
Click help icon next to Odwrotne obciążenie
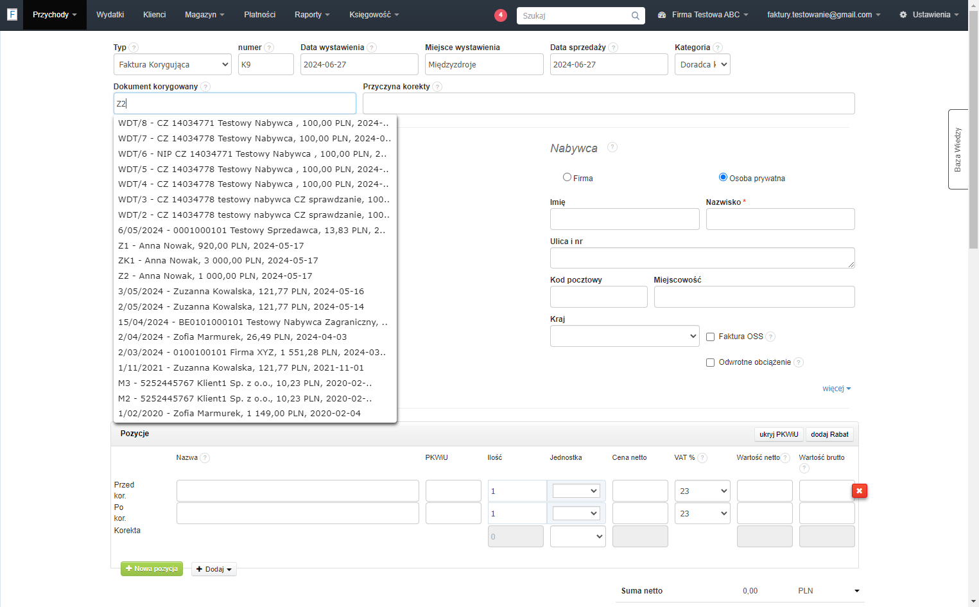pyautogui.click(x=799, y=362)
